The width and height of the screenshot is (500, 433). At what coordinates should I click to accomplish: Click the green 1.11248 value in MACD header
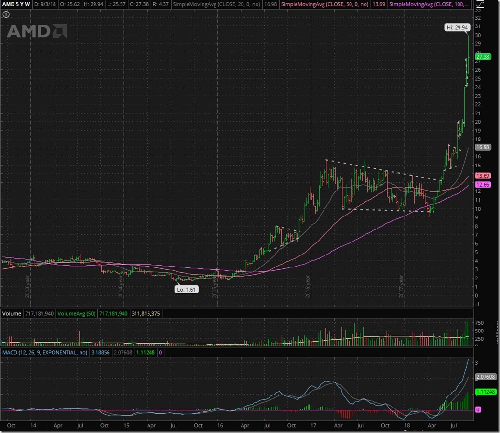click(x=145, y=353)
